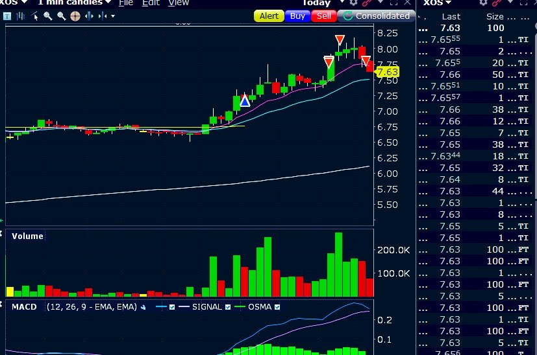Click the time-and-sales link chain icon
This screenshot has height=355, width=537.
point(497,3)
